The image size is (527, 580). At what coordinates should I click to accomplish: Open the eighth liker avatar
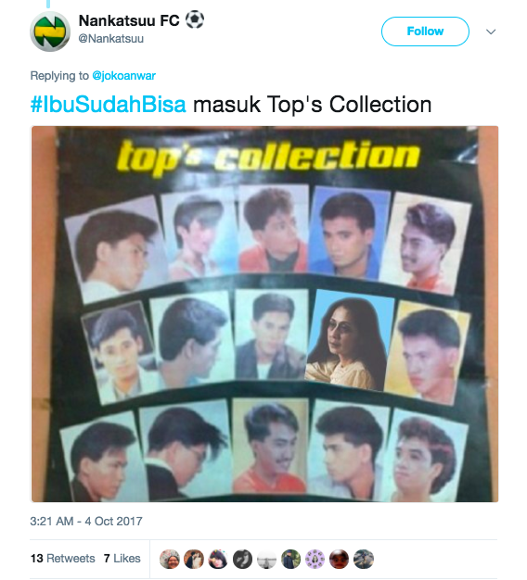340,559
